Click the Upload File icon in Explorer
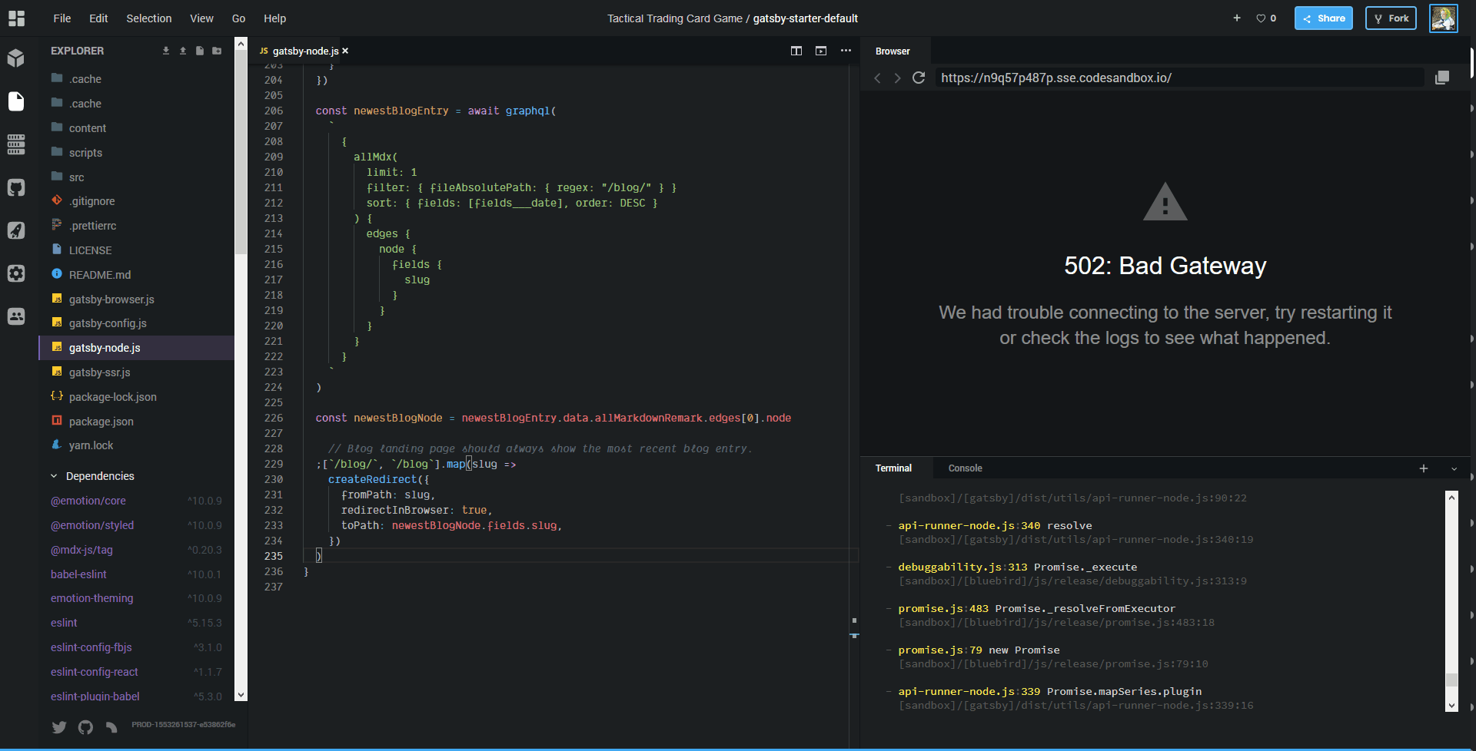Screen dimensions: 1476x751 point(182,51)
